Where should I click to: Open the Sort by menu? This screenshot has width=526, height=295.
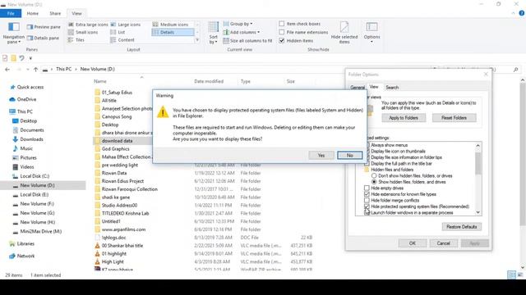[x=214, y=33]
